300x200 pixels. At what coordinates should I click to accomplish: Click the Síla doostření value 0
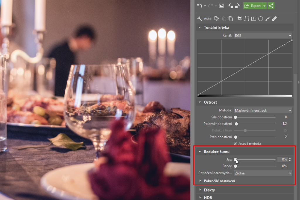click(x=286, y=117)
